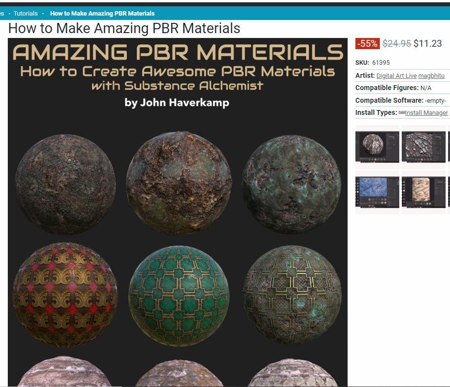This screenshot has height=387, width=450.
Task: Click the '-empty-' Compatible Software value
Action: click(x=435, y=101)
